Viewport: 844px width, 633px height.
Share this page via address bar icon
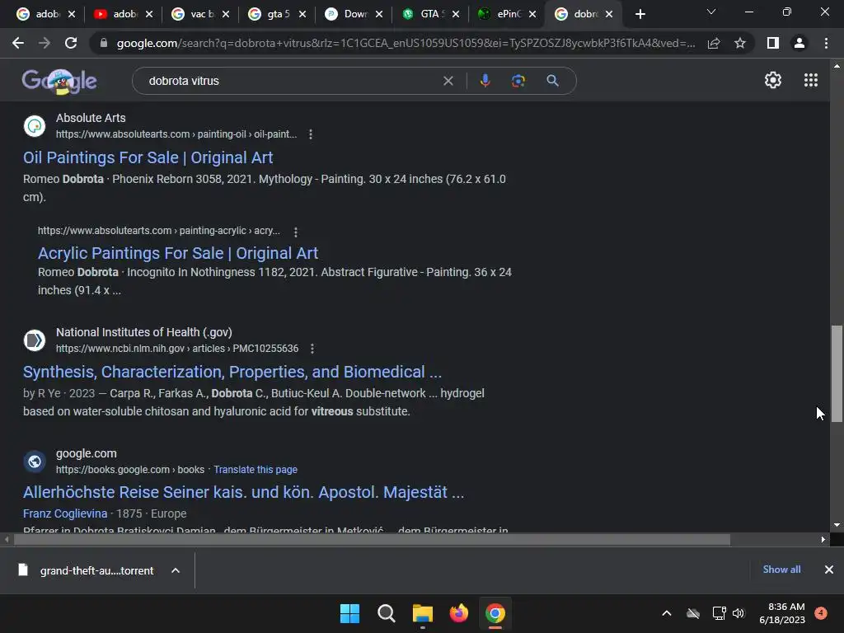pos(714,43)
